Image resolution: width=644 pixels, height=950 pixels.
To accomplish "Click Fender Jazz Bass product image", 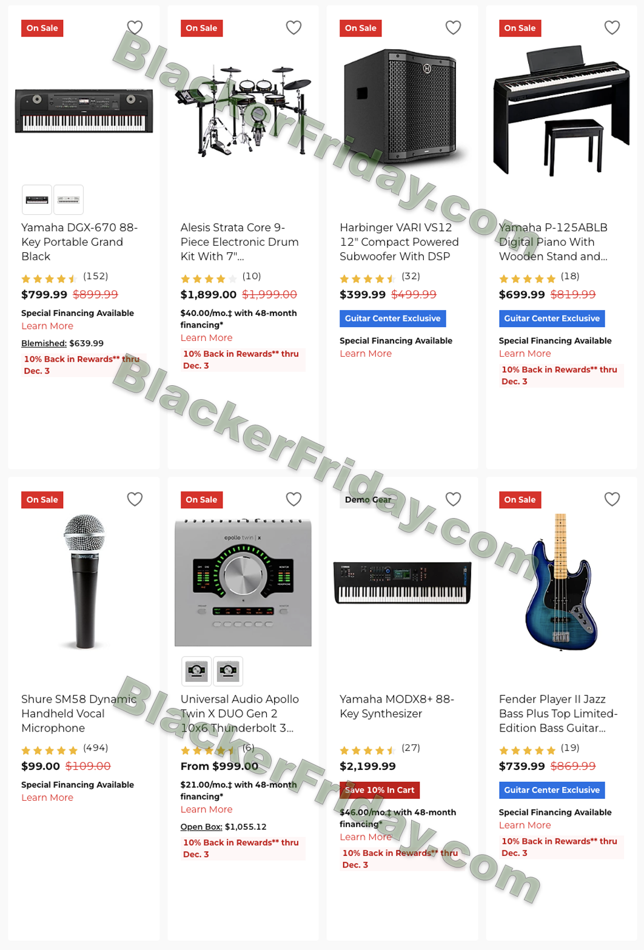I will click(561, 582).
